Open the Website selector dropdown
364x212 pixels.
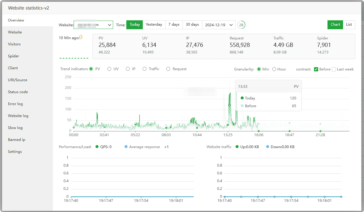[93, 25]
